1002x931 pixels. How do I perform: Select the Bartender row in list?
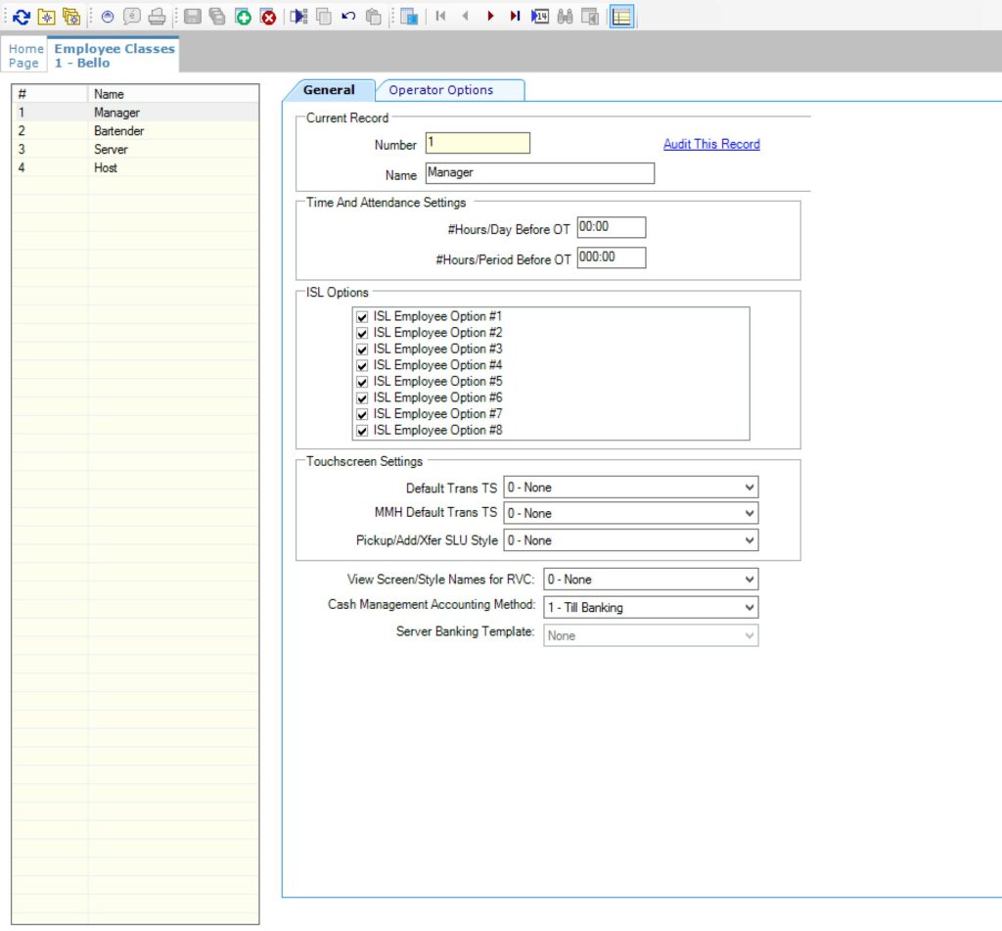pos(119,131)
